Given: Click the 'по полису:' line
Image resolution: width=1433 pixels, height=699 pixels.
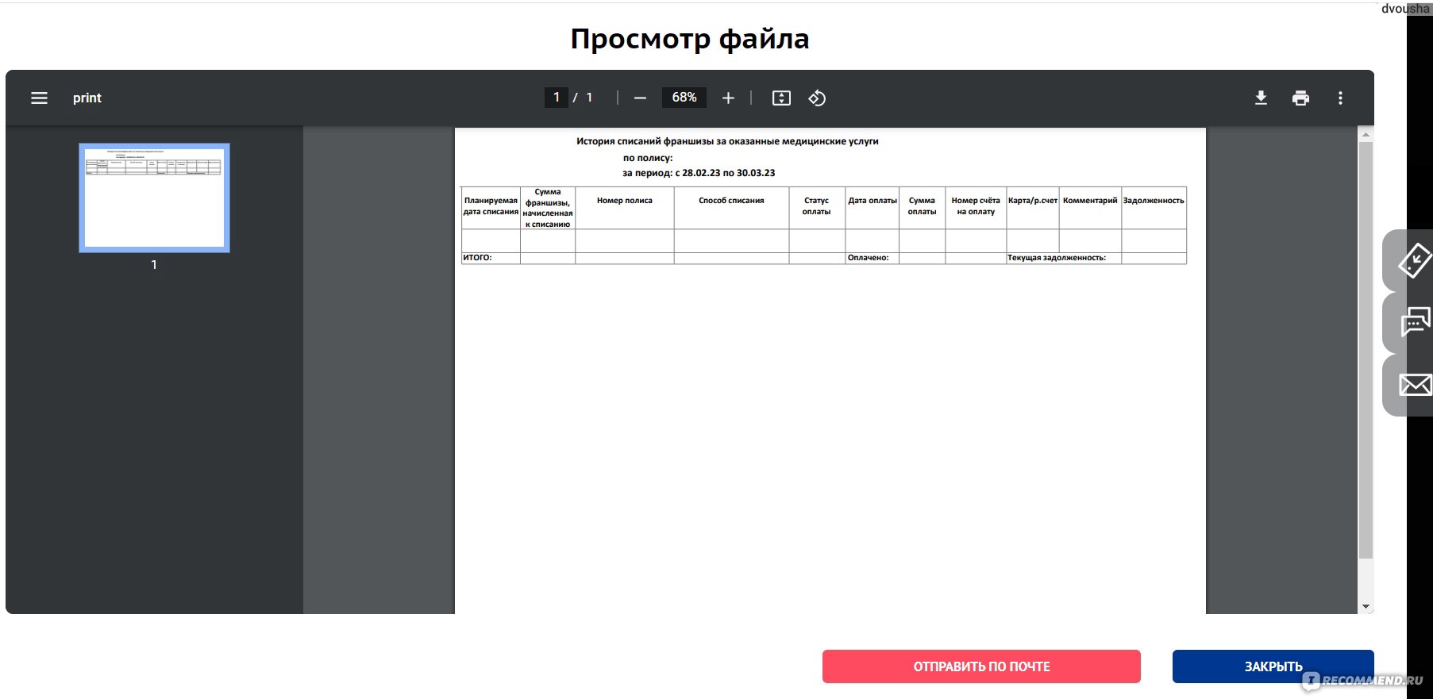Looking at the screenshot, I should (648, 158).
